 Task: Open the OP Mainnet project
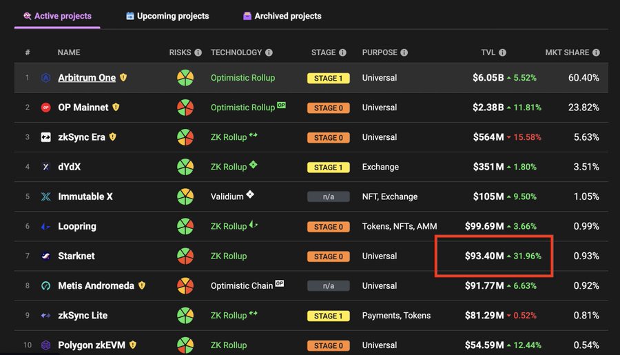coord(83,108)
